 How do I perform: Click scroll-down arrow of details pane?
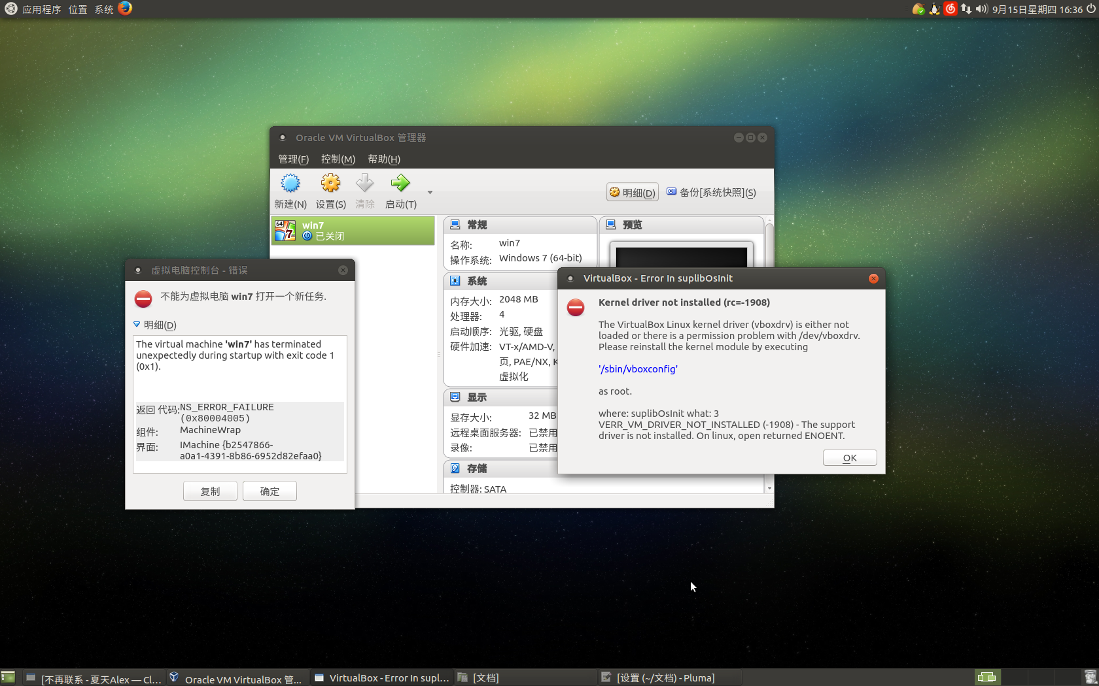tap(769, 489)
